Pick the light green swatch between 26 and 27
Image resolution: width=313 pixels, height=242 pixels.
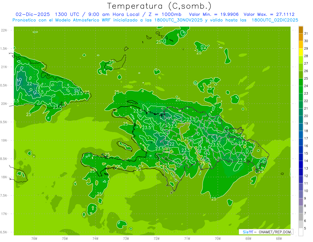(301, 67)
